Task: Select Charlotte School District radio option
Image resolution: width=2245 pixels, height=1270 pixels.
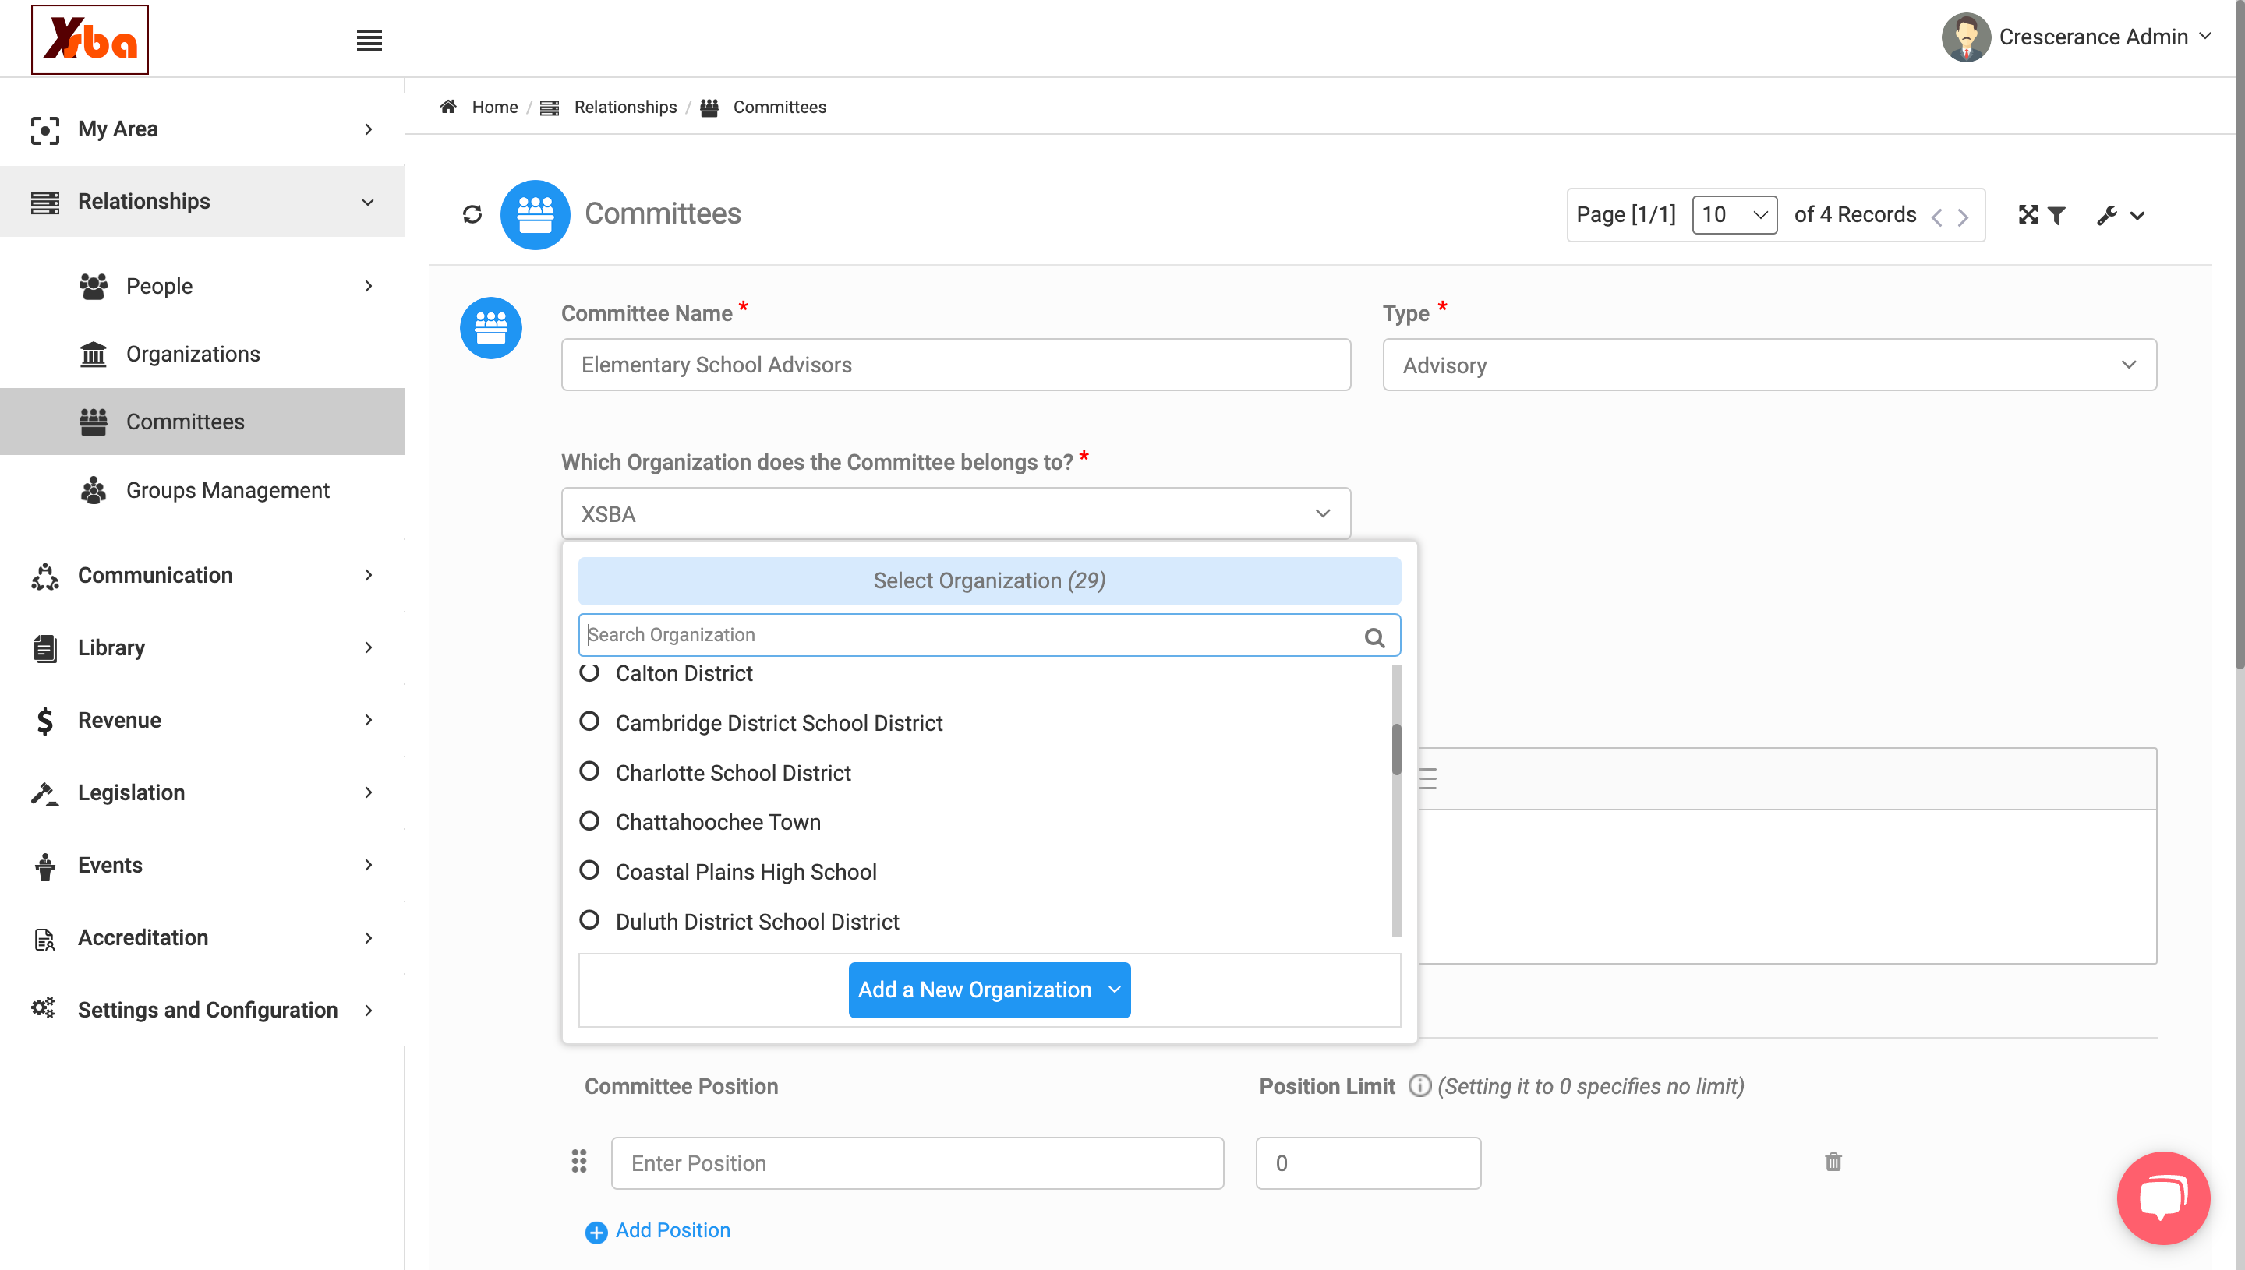Action: coord(590,771)
